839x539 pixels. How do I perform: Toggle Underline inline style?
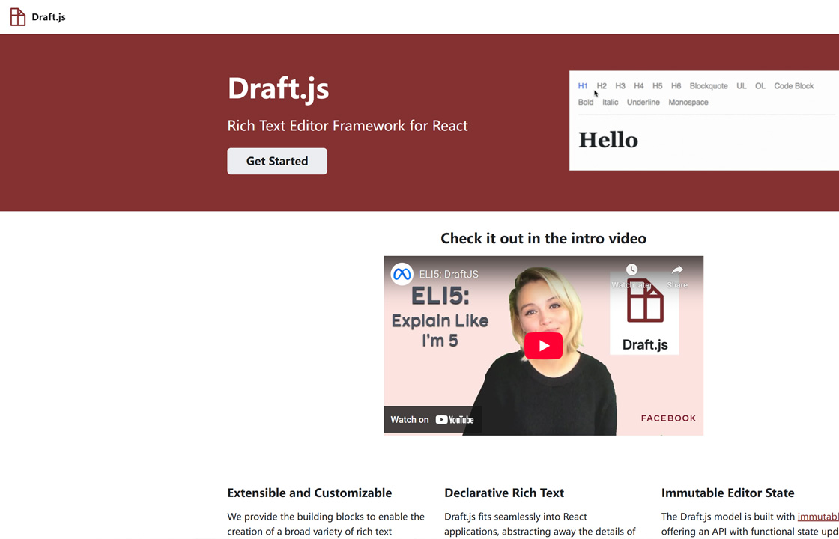643,102
